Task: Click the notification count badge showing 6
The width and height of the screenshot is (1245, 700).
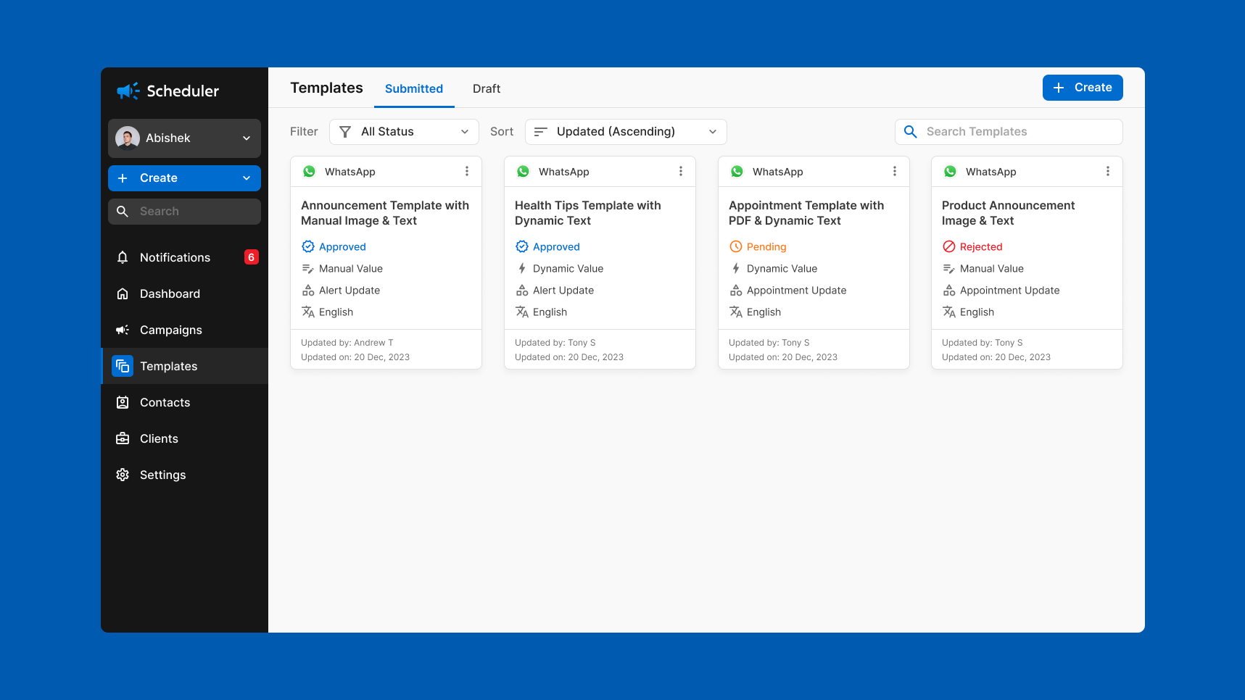Action: [x=251, y=257]
